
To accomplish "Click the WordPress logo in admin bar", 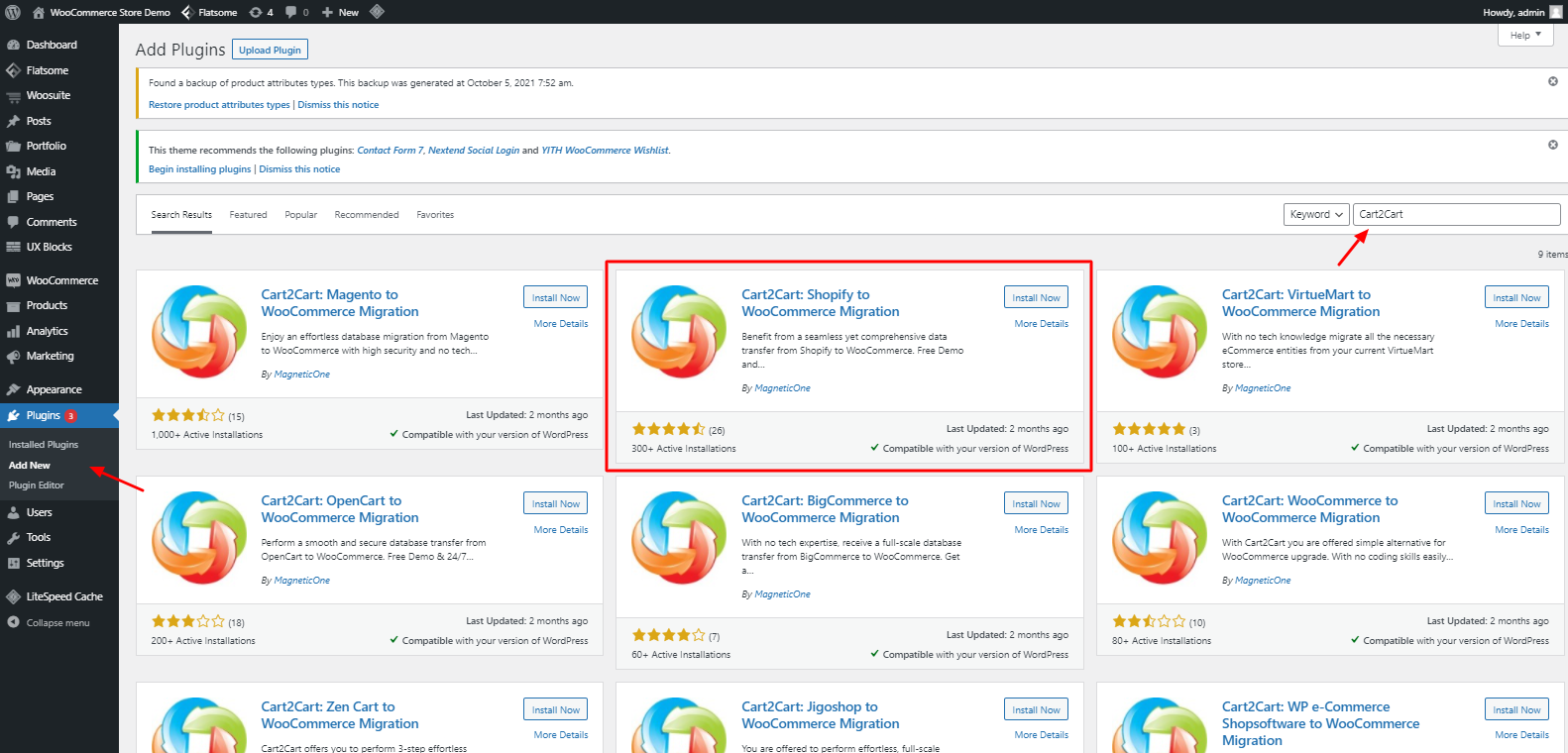I will 13,12.
